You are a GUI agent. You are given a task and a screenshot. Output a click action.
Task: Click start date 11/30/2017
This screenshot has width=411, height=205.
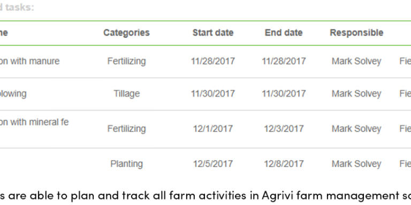(213, 93)
